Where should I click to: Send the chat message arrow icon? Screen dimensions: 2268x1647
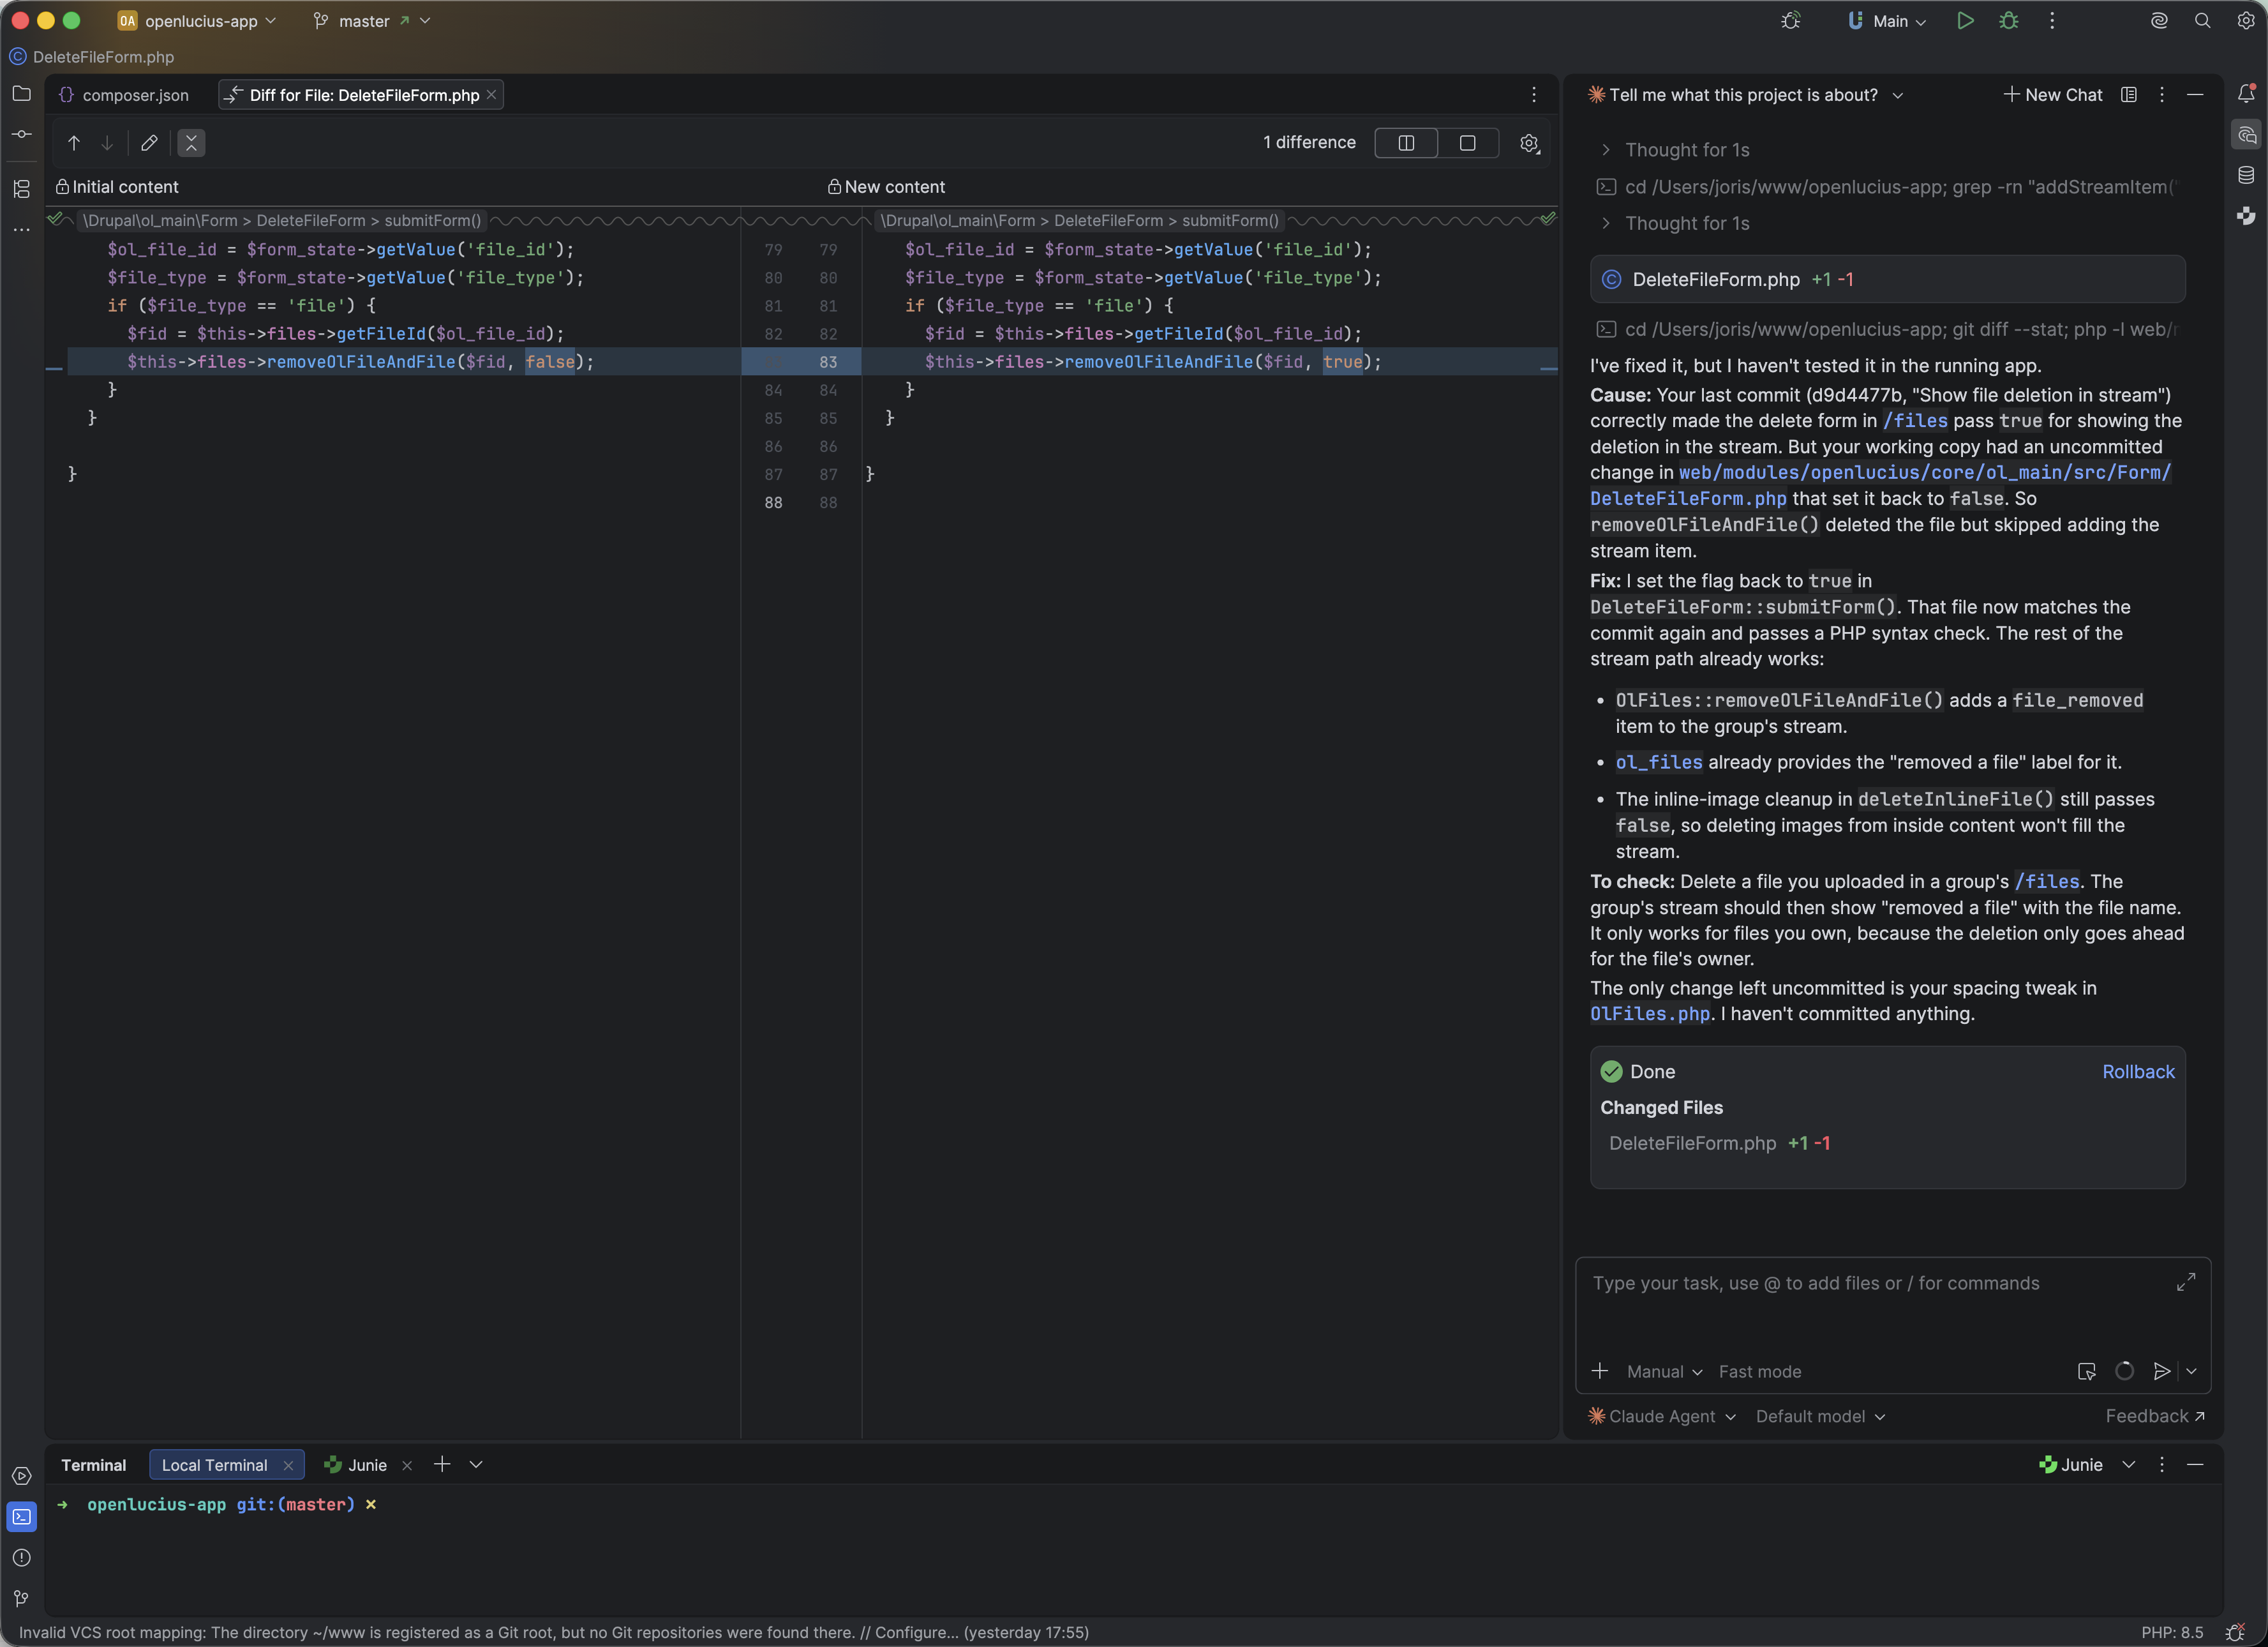(x=2162, y=1372)
